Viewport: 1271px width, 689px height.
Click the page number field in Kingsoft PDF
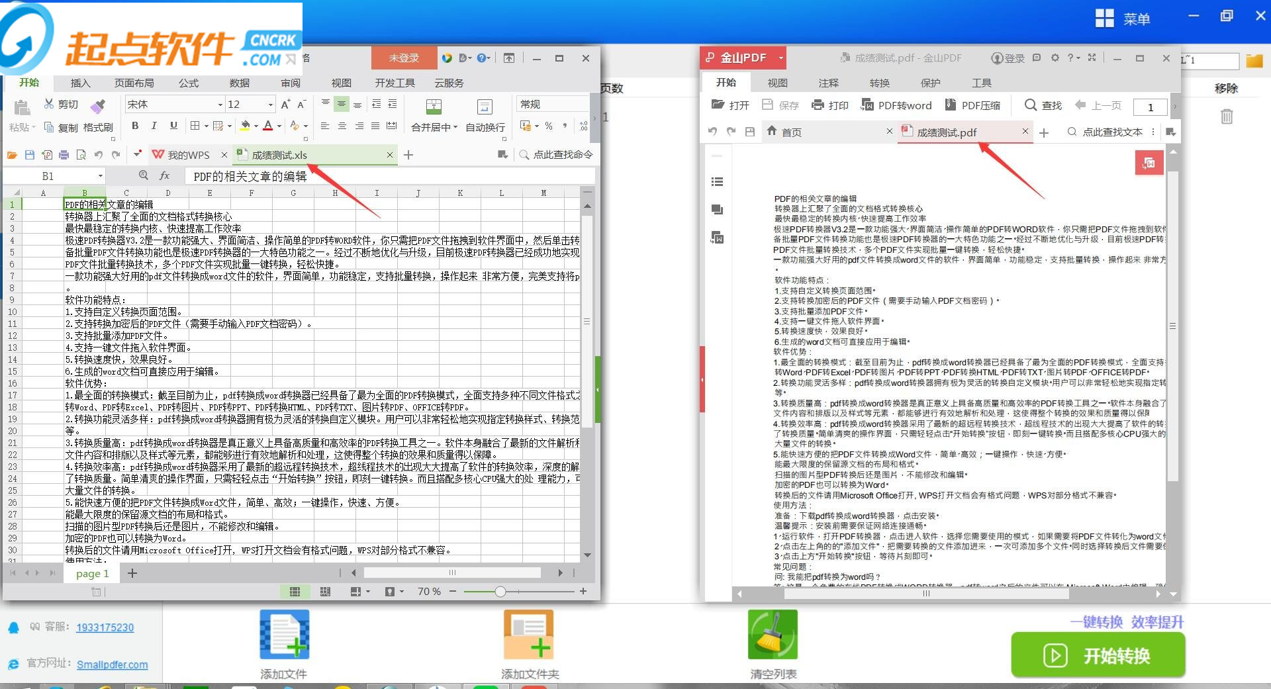(1151, 107)
